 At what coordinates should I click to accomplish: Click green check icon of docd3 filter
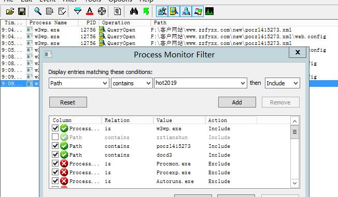coord(64,155)
